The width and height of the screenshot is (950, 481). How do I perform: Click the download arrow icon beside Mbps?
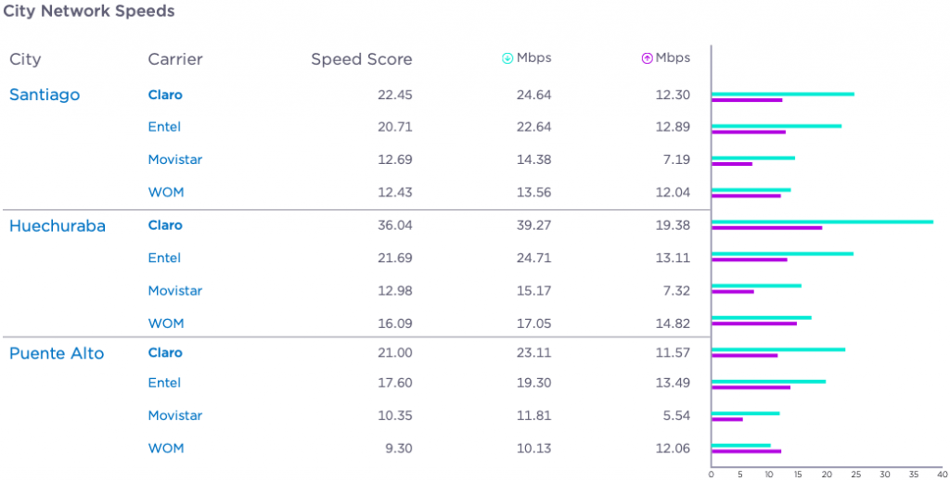point(507,58)
